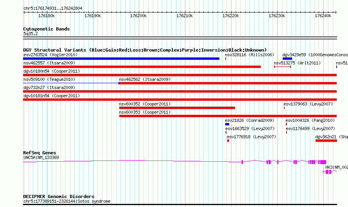The image size is (348, 207).
Task: Click the nsv462557 (Itsara2009) label
Action: (x=49, y=63)
